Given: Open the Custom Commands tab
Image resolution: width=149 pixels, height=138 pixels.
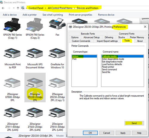Looking at the screenshot, I should pyautogui.click(x=81, y=41).
